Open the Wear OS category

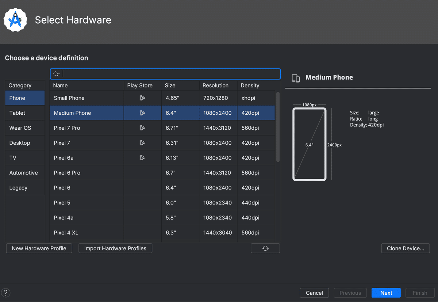point(25,128)
